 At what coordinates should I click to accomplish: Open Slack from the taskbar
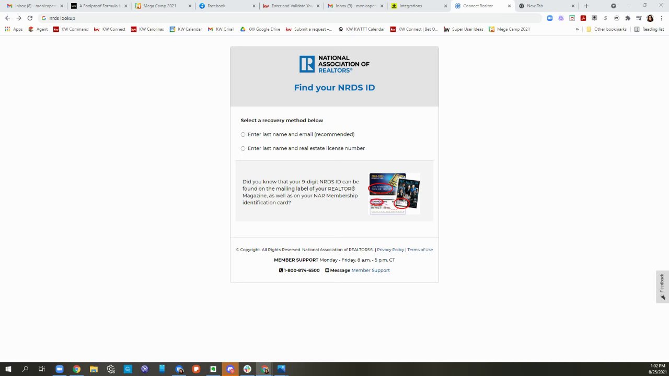point(247,369)
